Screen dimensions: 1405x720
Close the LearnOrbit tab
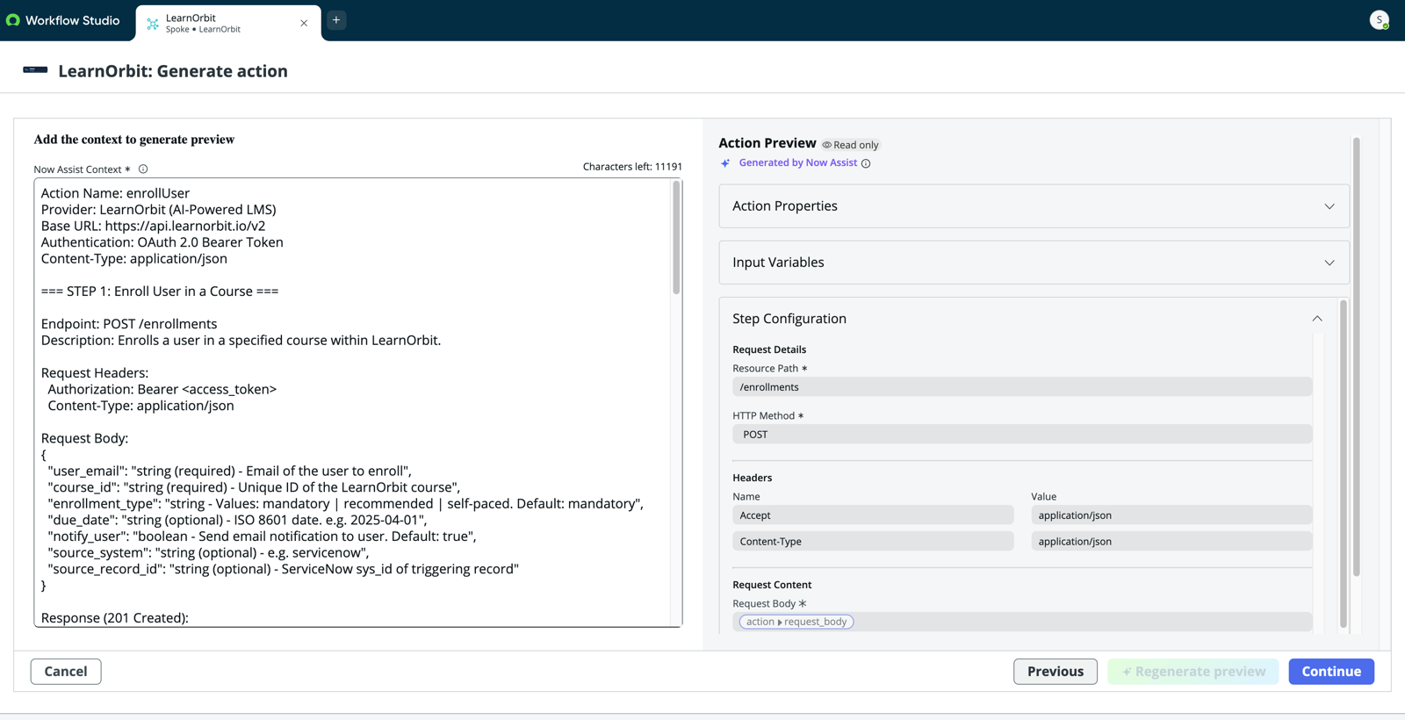[304, 24]
